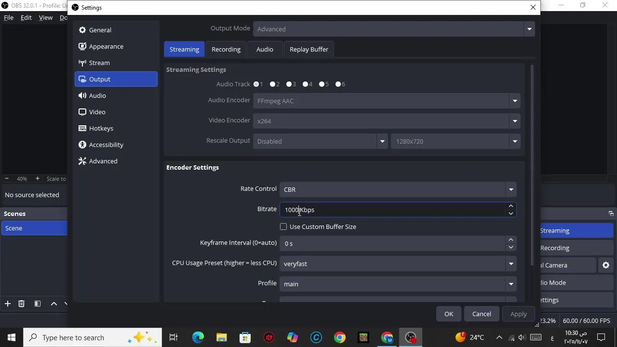Open the Output Mode dropdown
Viewport: 617px width, 347px height.
tap(394, 29)
